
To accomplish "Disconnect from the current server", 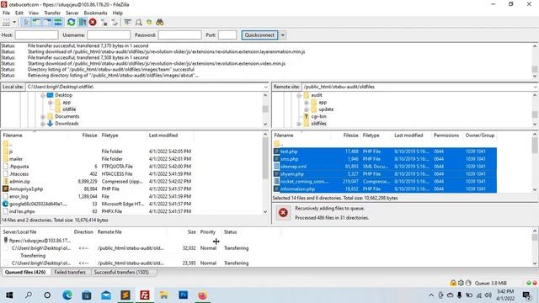I will [104, 23].
